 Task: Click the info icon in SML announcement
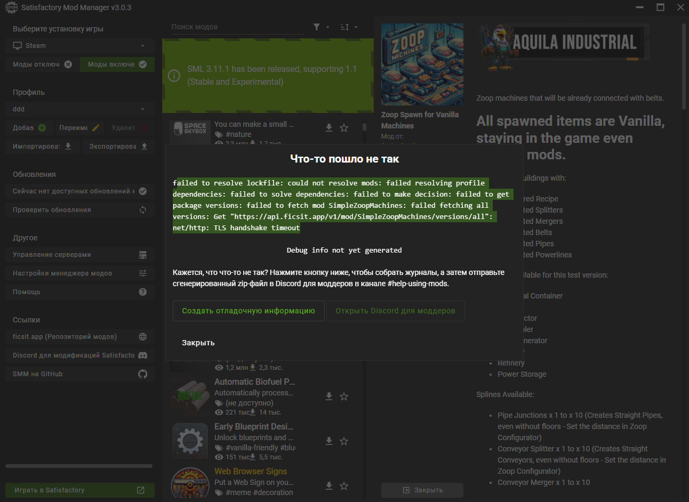pos(174,76)
